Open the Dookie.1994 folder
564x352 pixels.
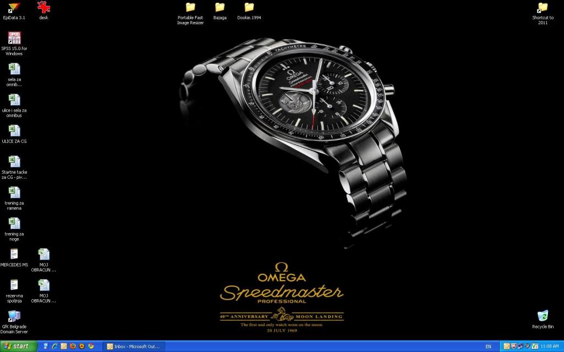coord(249,8)
